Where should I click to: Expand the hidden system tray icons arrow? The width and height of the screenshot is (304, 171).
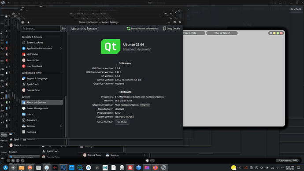(282, 168)
